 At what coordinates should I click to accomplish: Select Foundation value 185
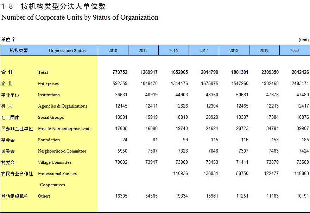click(305, 140)
